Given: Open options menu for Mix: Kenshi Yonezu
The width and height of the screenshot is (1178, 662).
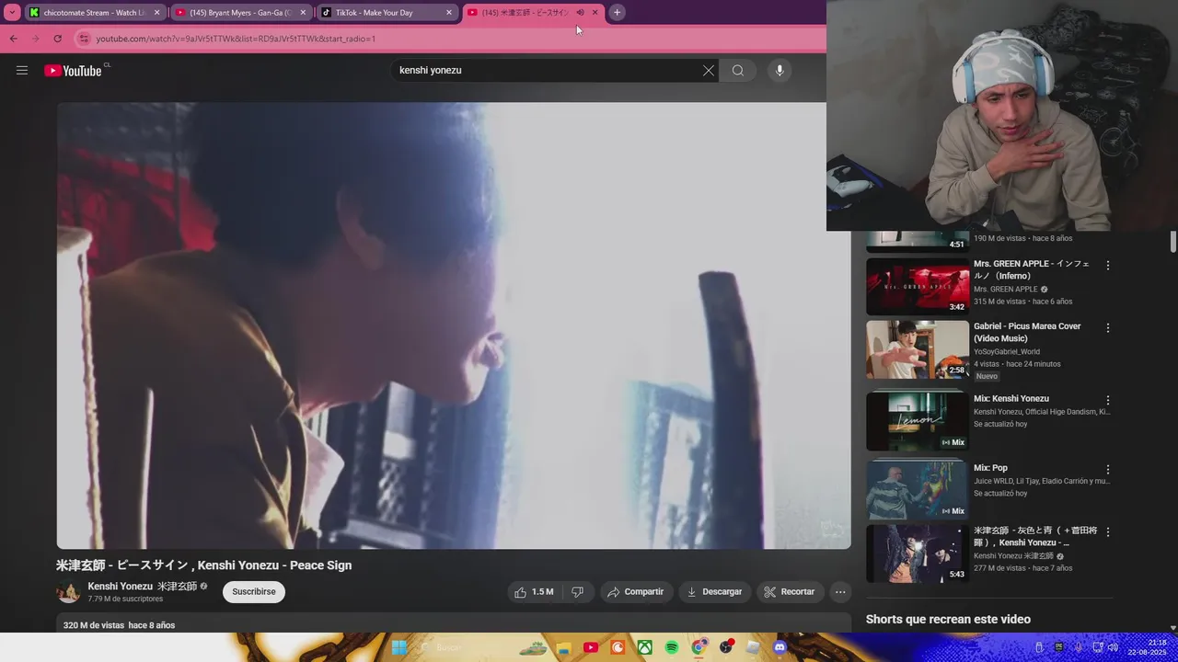Looking at the screenshot, I should pyautogui.click(x=1108, y=401).
